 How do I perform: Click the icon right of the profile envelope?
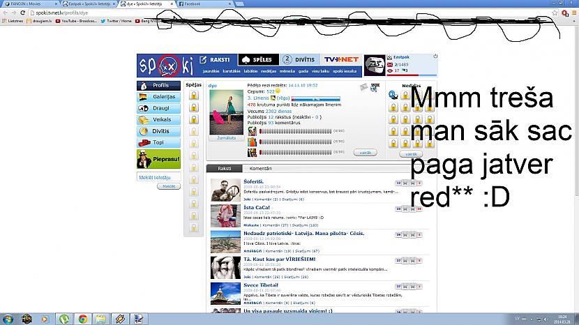(x=375, y=88)
